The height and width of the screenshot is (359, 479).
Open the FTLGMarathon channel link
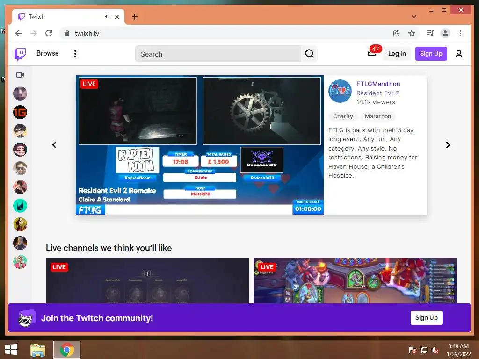coord(378,84)
